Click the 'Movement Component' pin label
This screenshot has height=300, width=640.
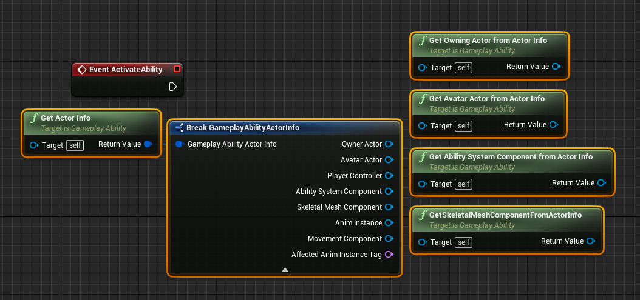tap(345, 238)
